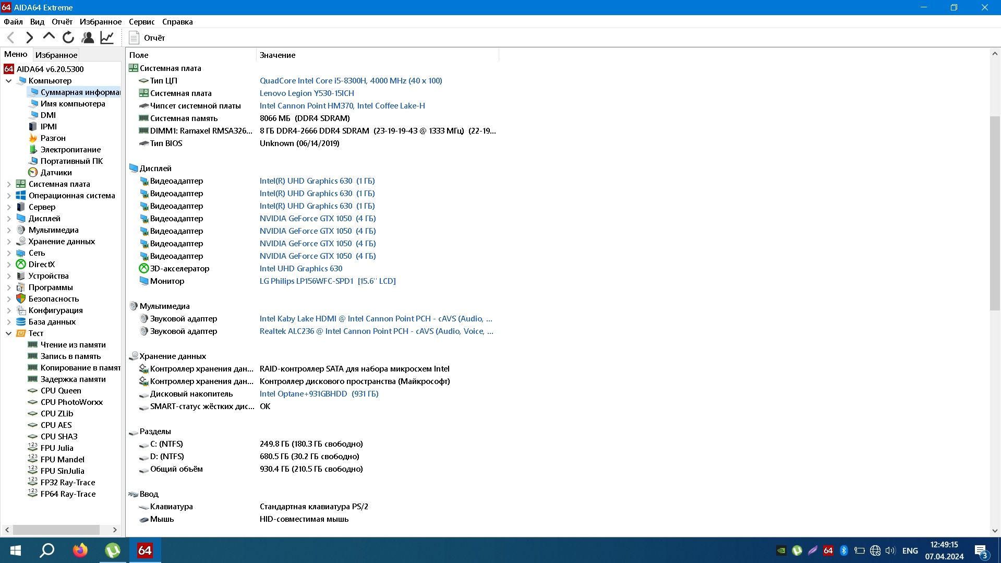1001x563 pixels.
Task: Expand the Дисплей tree node
Action: click(8, 219)
